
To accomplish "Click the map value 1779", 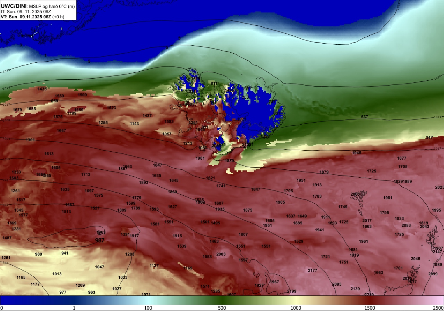I will tap(137, 198).
